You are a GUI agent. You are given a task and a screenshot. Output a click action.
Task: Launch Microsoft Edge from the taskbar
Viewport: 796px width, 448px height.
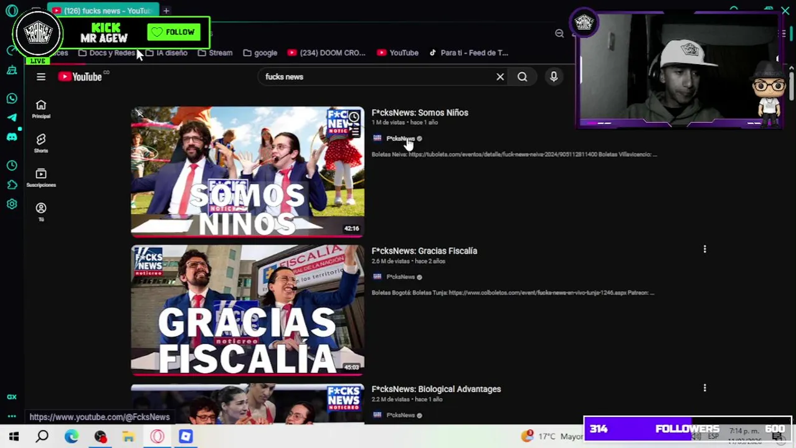pos(71,437)
